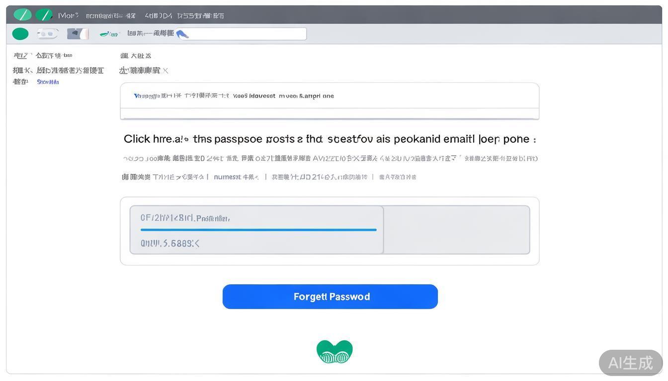Viewport: 668px width, 381px height.
Task: Select the blue cursor icon inside the search bar
Action: click(182, 33)
